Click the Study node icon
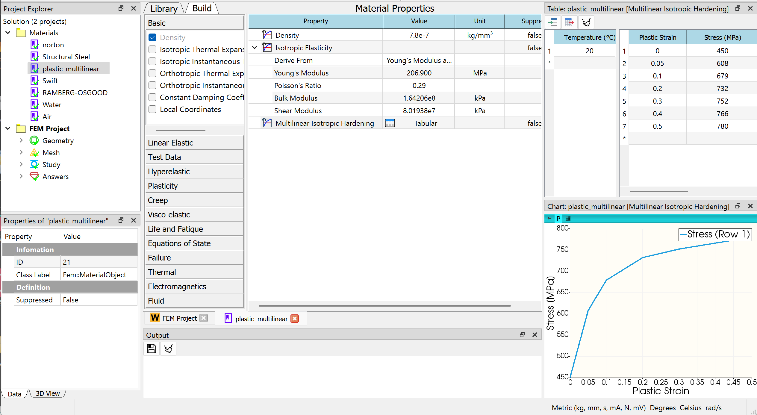Screen dimensions: 757x415 [34, 164]
